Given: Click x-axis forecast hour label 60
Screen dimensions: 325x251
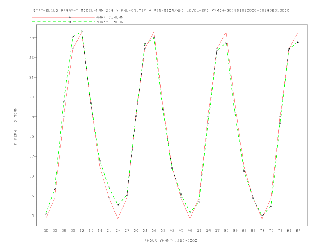Looking at the screenshot, I should tap(226, 230).
